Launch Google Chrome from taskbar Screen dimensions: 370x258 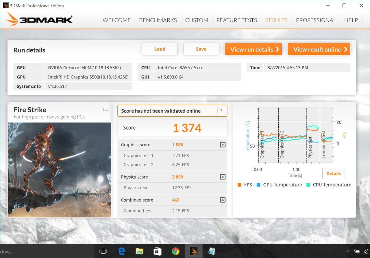coord(175,251)
